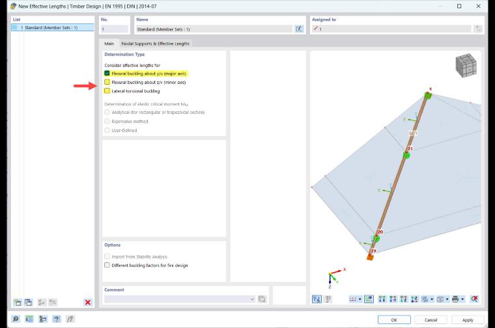
Task: Set view in reverse Z axis
Action: pyautogui.click(x=414, y=299)
